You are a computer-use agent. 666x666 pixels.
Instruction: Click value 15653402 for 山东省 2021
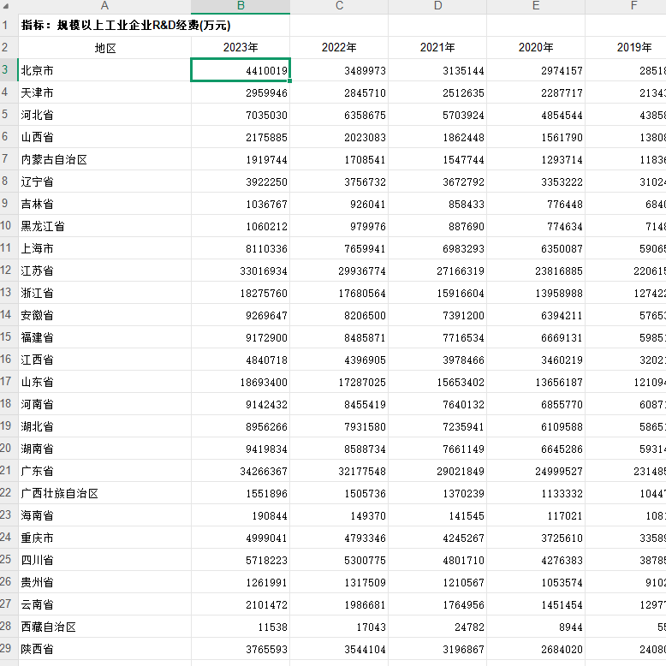(x=437, y=382)
